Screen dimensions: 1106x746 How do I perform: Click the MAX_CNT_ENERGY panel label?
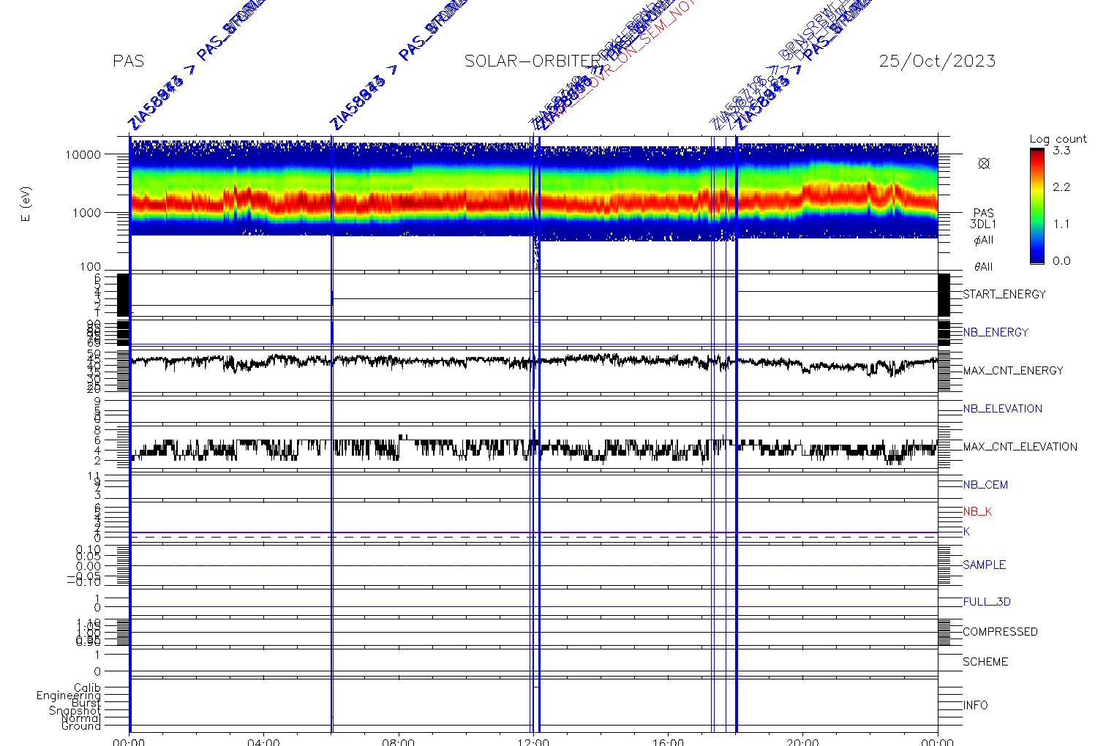[1013, 370]
